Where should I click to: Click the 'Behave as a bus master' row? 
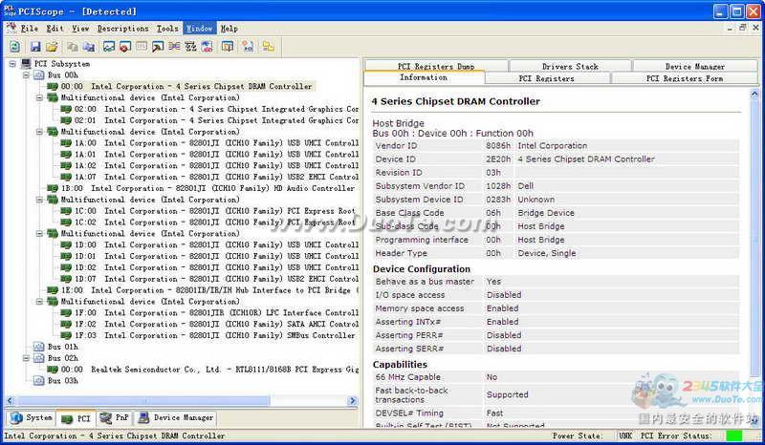557,282
